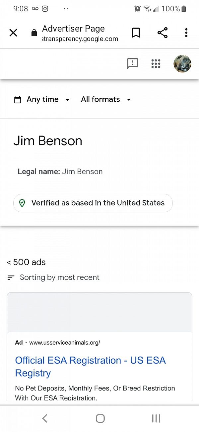199x432 pixels.
Task: Tap the Verified as based in United States chip
Action: [93, 203]
